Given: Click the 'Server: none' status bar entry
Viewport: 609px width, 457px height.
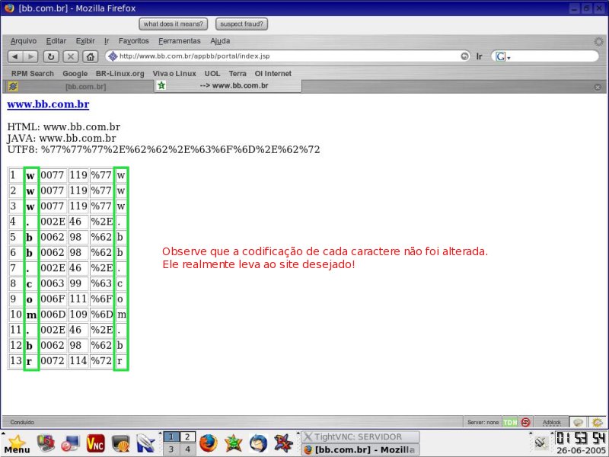Looking at the screenshot, I should pyautogui.click(x=483, y=423).
